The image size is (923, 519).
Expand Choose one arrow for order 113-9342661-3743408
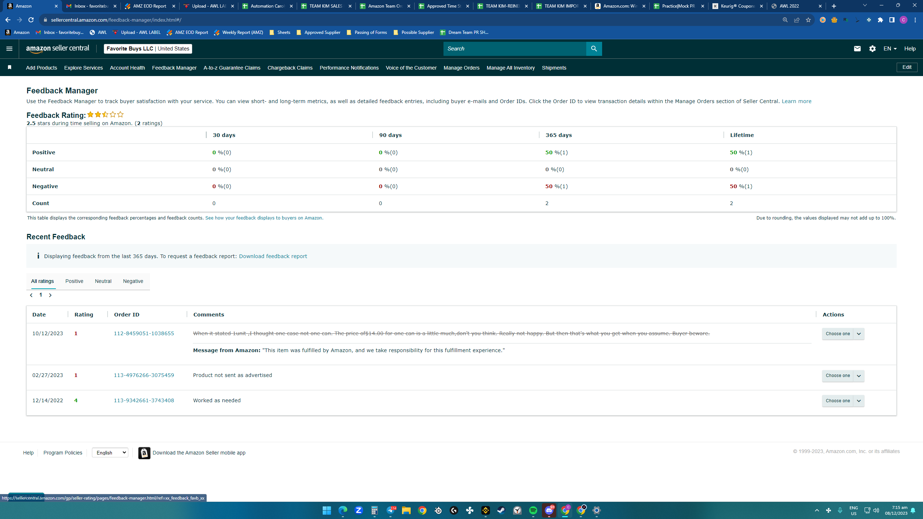click(x=859, y=401)
